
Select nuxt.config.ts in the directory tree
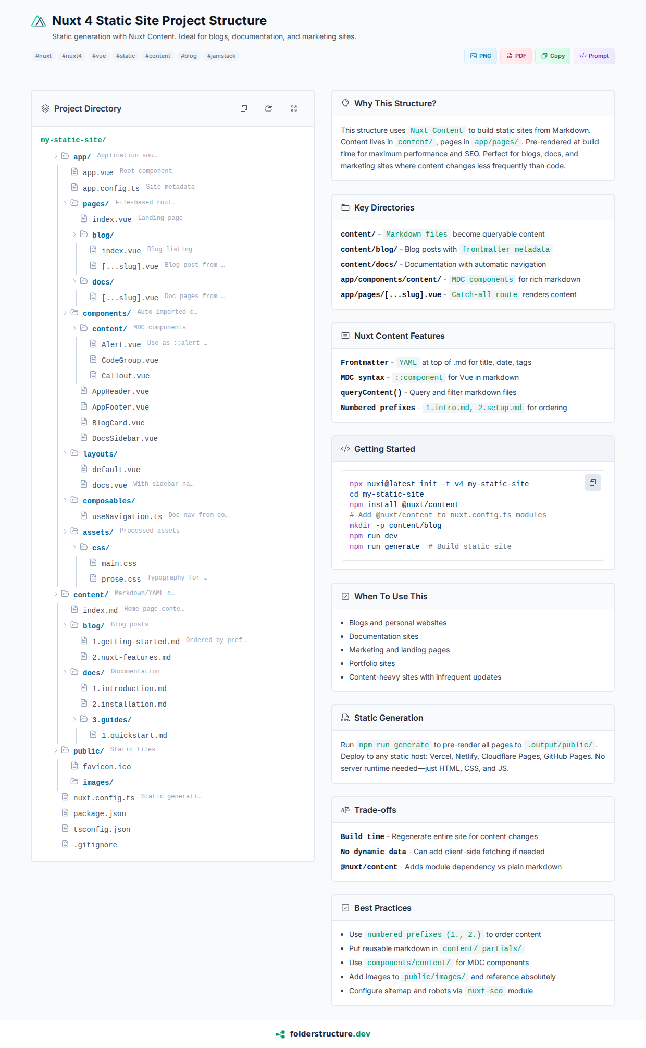(104, 798)
